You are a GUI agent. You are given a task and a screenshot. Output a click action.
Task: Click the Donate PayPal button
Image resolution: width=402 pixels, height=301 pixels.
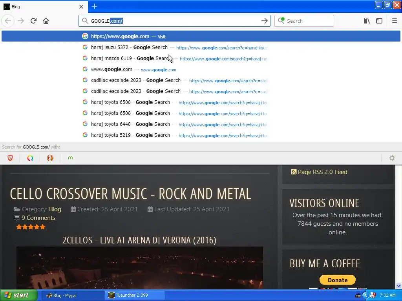(x=337, y=280)
